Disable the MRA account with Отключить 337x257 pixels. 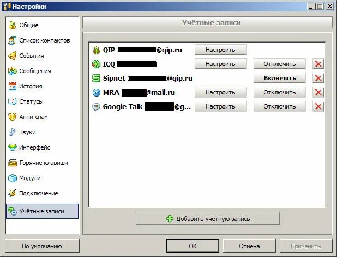click(x=279, y=92)
